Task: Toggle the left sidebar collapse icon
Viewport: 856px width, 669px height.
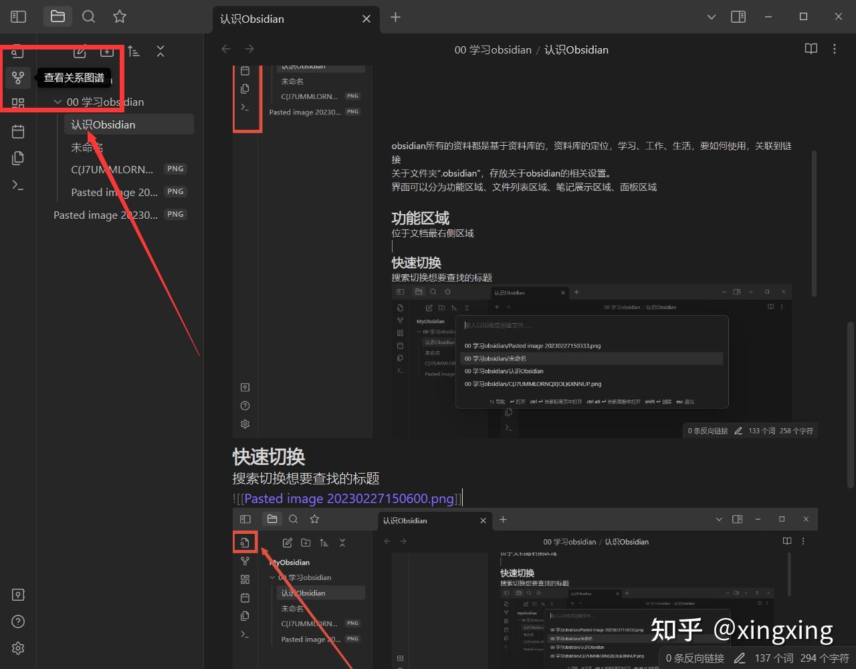Action: coord(18,17)
